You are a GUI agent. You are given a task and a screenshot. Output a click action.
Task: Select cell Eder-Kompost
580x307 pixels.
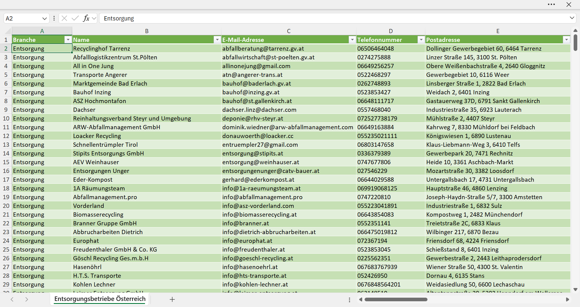point(147,180)
